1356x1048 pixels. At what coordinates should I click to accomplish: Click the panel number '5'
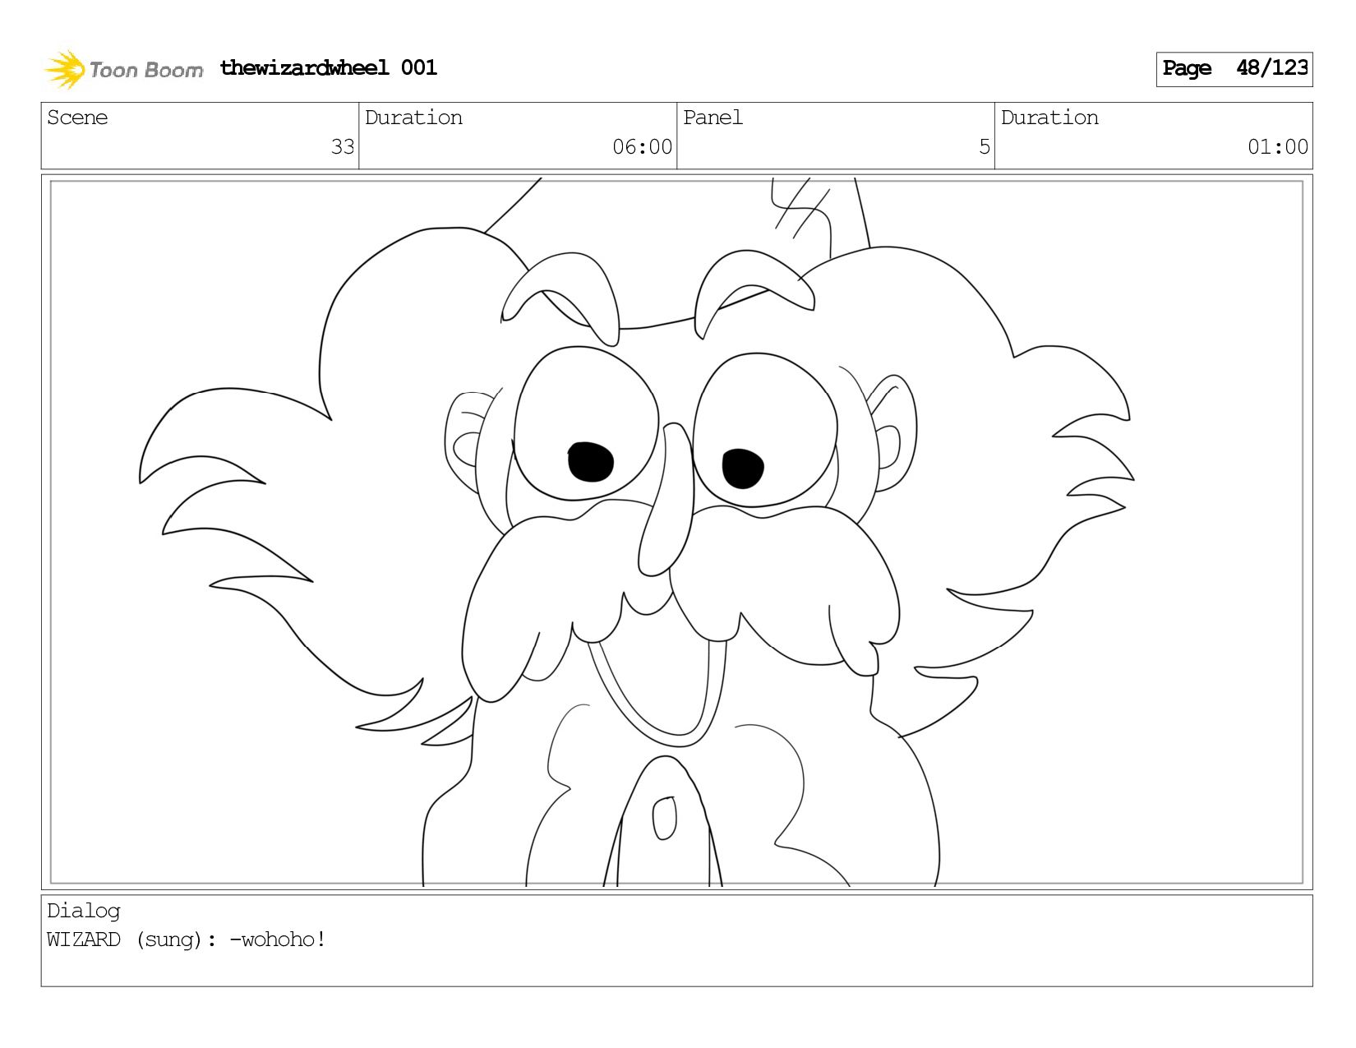point(985,147)
